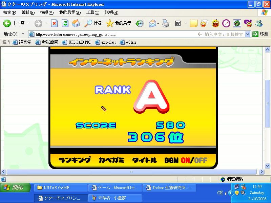The width and height of the screenshot is (271, 203).
Task: Refresh the page with green arrows icon
Action: (x=65, y=23)
